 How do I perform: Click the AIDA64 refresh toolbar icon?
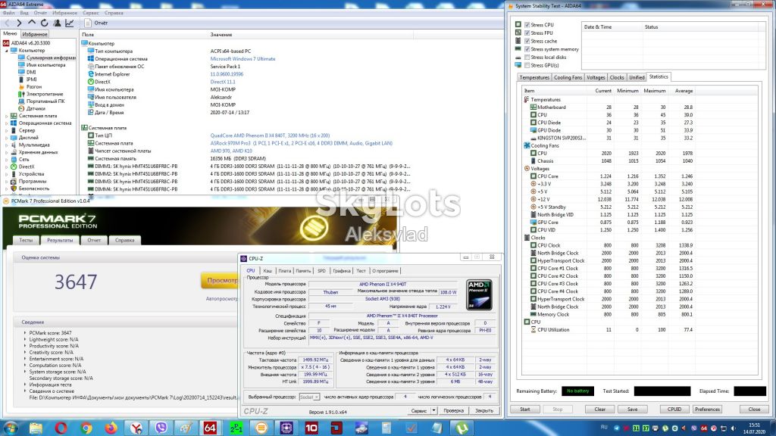pyautogui.click(x=45, y=23)
